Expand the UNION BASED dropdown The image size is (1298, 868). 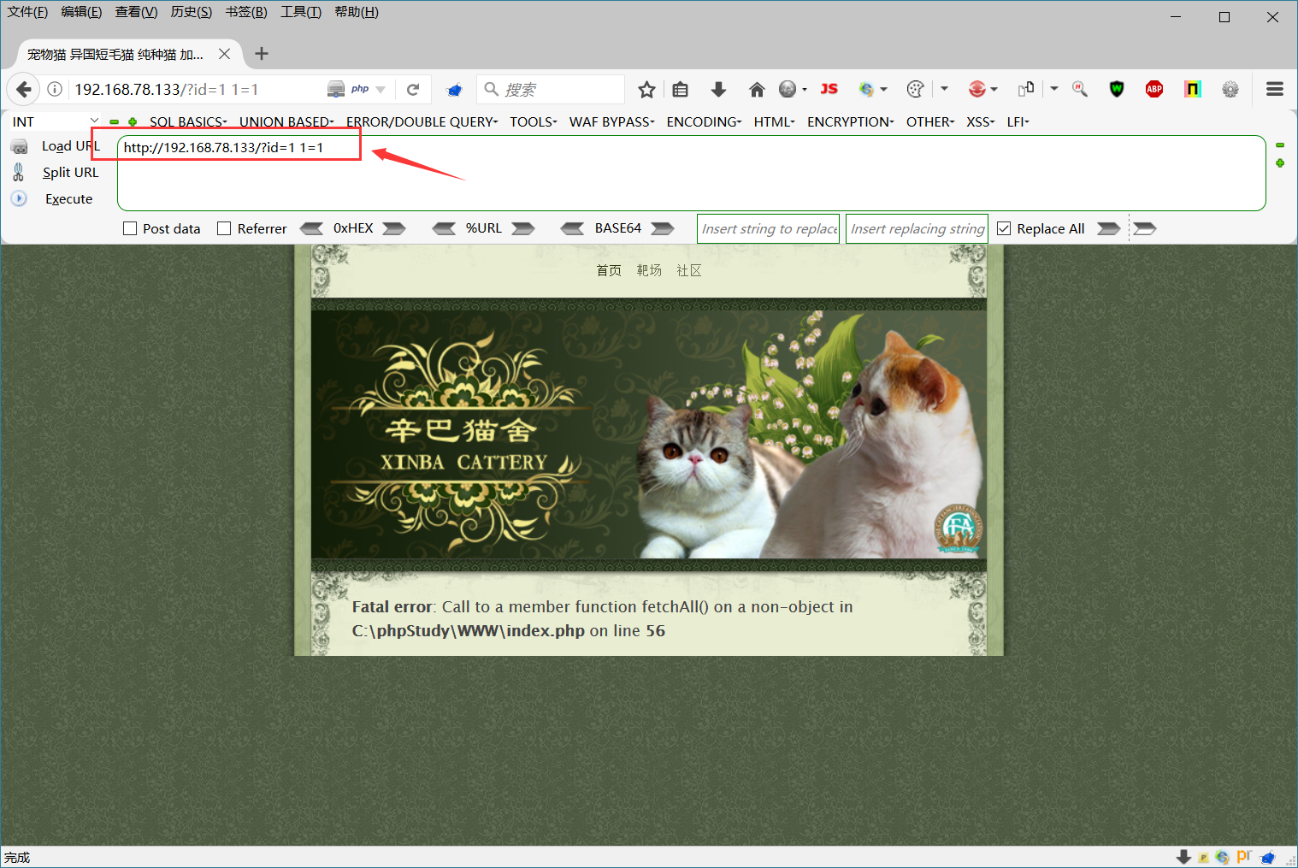286,122
